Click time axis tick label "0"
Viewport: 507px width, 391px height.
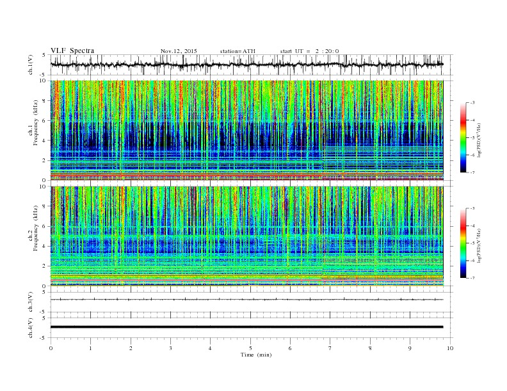click(51, 348)
